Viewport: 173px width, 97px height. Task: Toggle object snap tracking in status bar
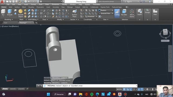click(x=139, y=89)
